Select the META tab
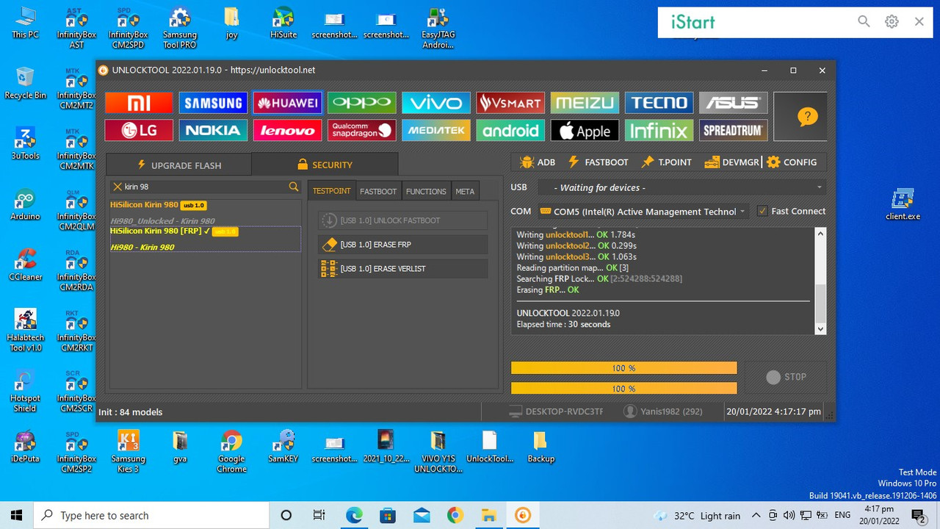 pyautogui.click(x=465, y=191)
